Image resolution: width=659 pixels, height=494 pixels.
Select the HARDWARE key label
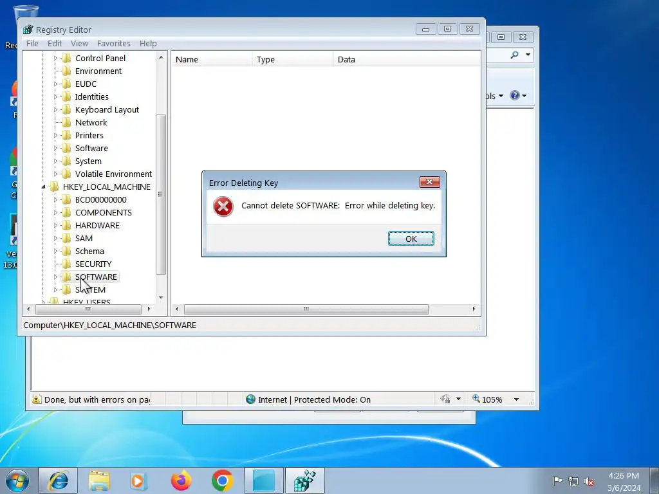(x=97, y=226)
